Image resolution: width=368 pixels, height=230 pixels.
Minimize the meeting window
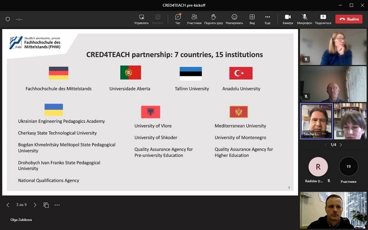[x=340, y=5]
